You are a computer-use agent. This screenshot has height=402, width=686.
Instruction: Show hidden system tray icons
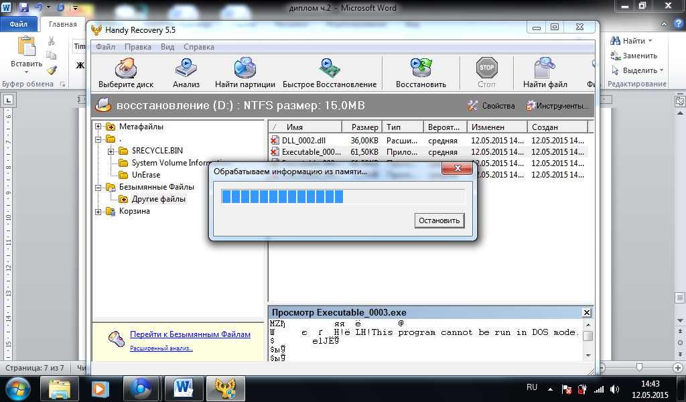(551, 389)
